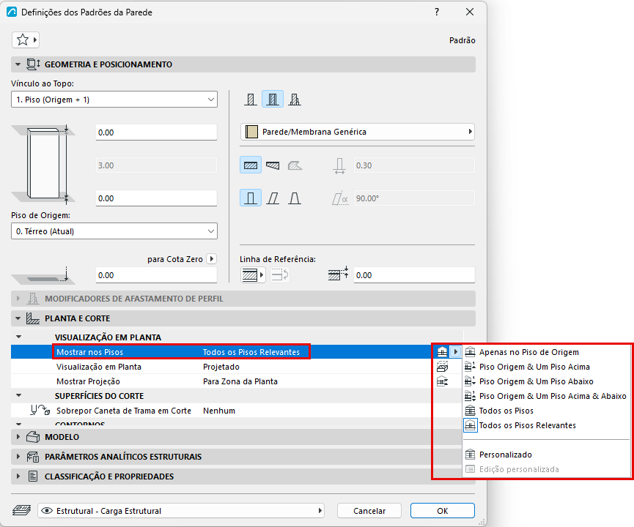The image size is (634, 527).
Task: Choose Todos os Pisos menu option
Action: coord(506,411)
